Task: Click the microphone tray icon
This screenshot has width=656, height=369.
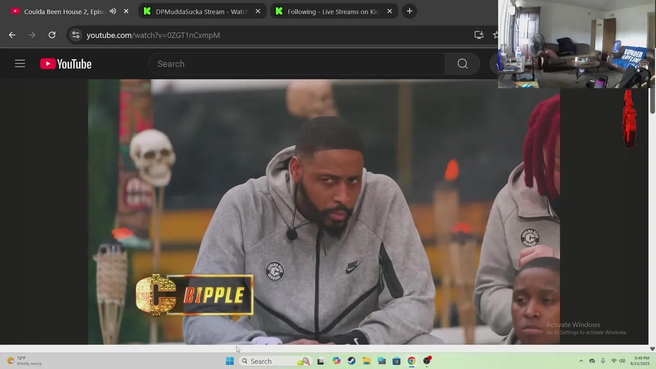Action: click(603, 361)
